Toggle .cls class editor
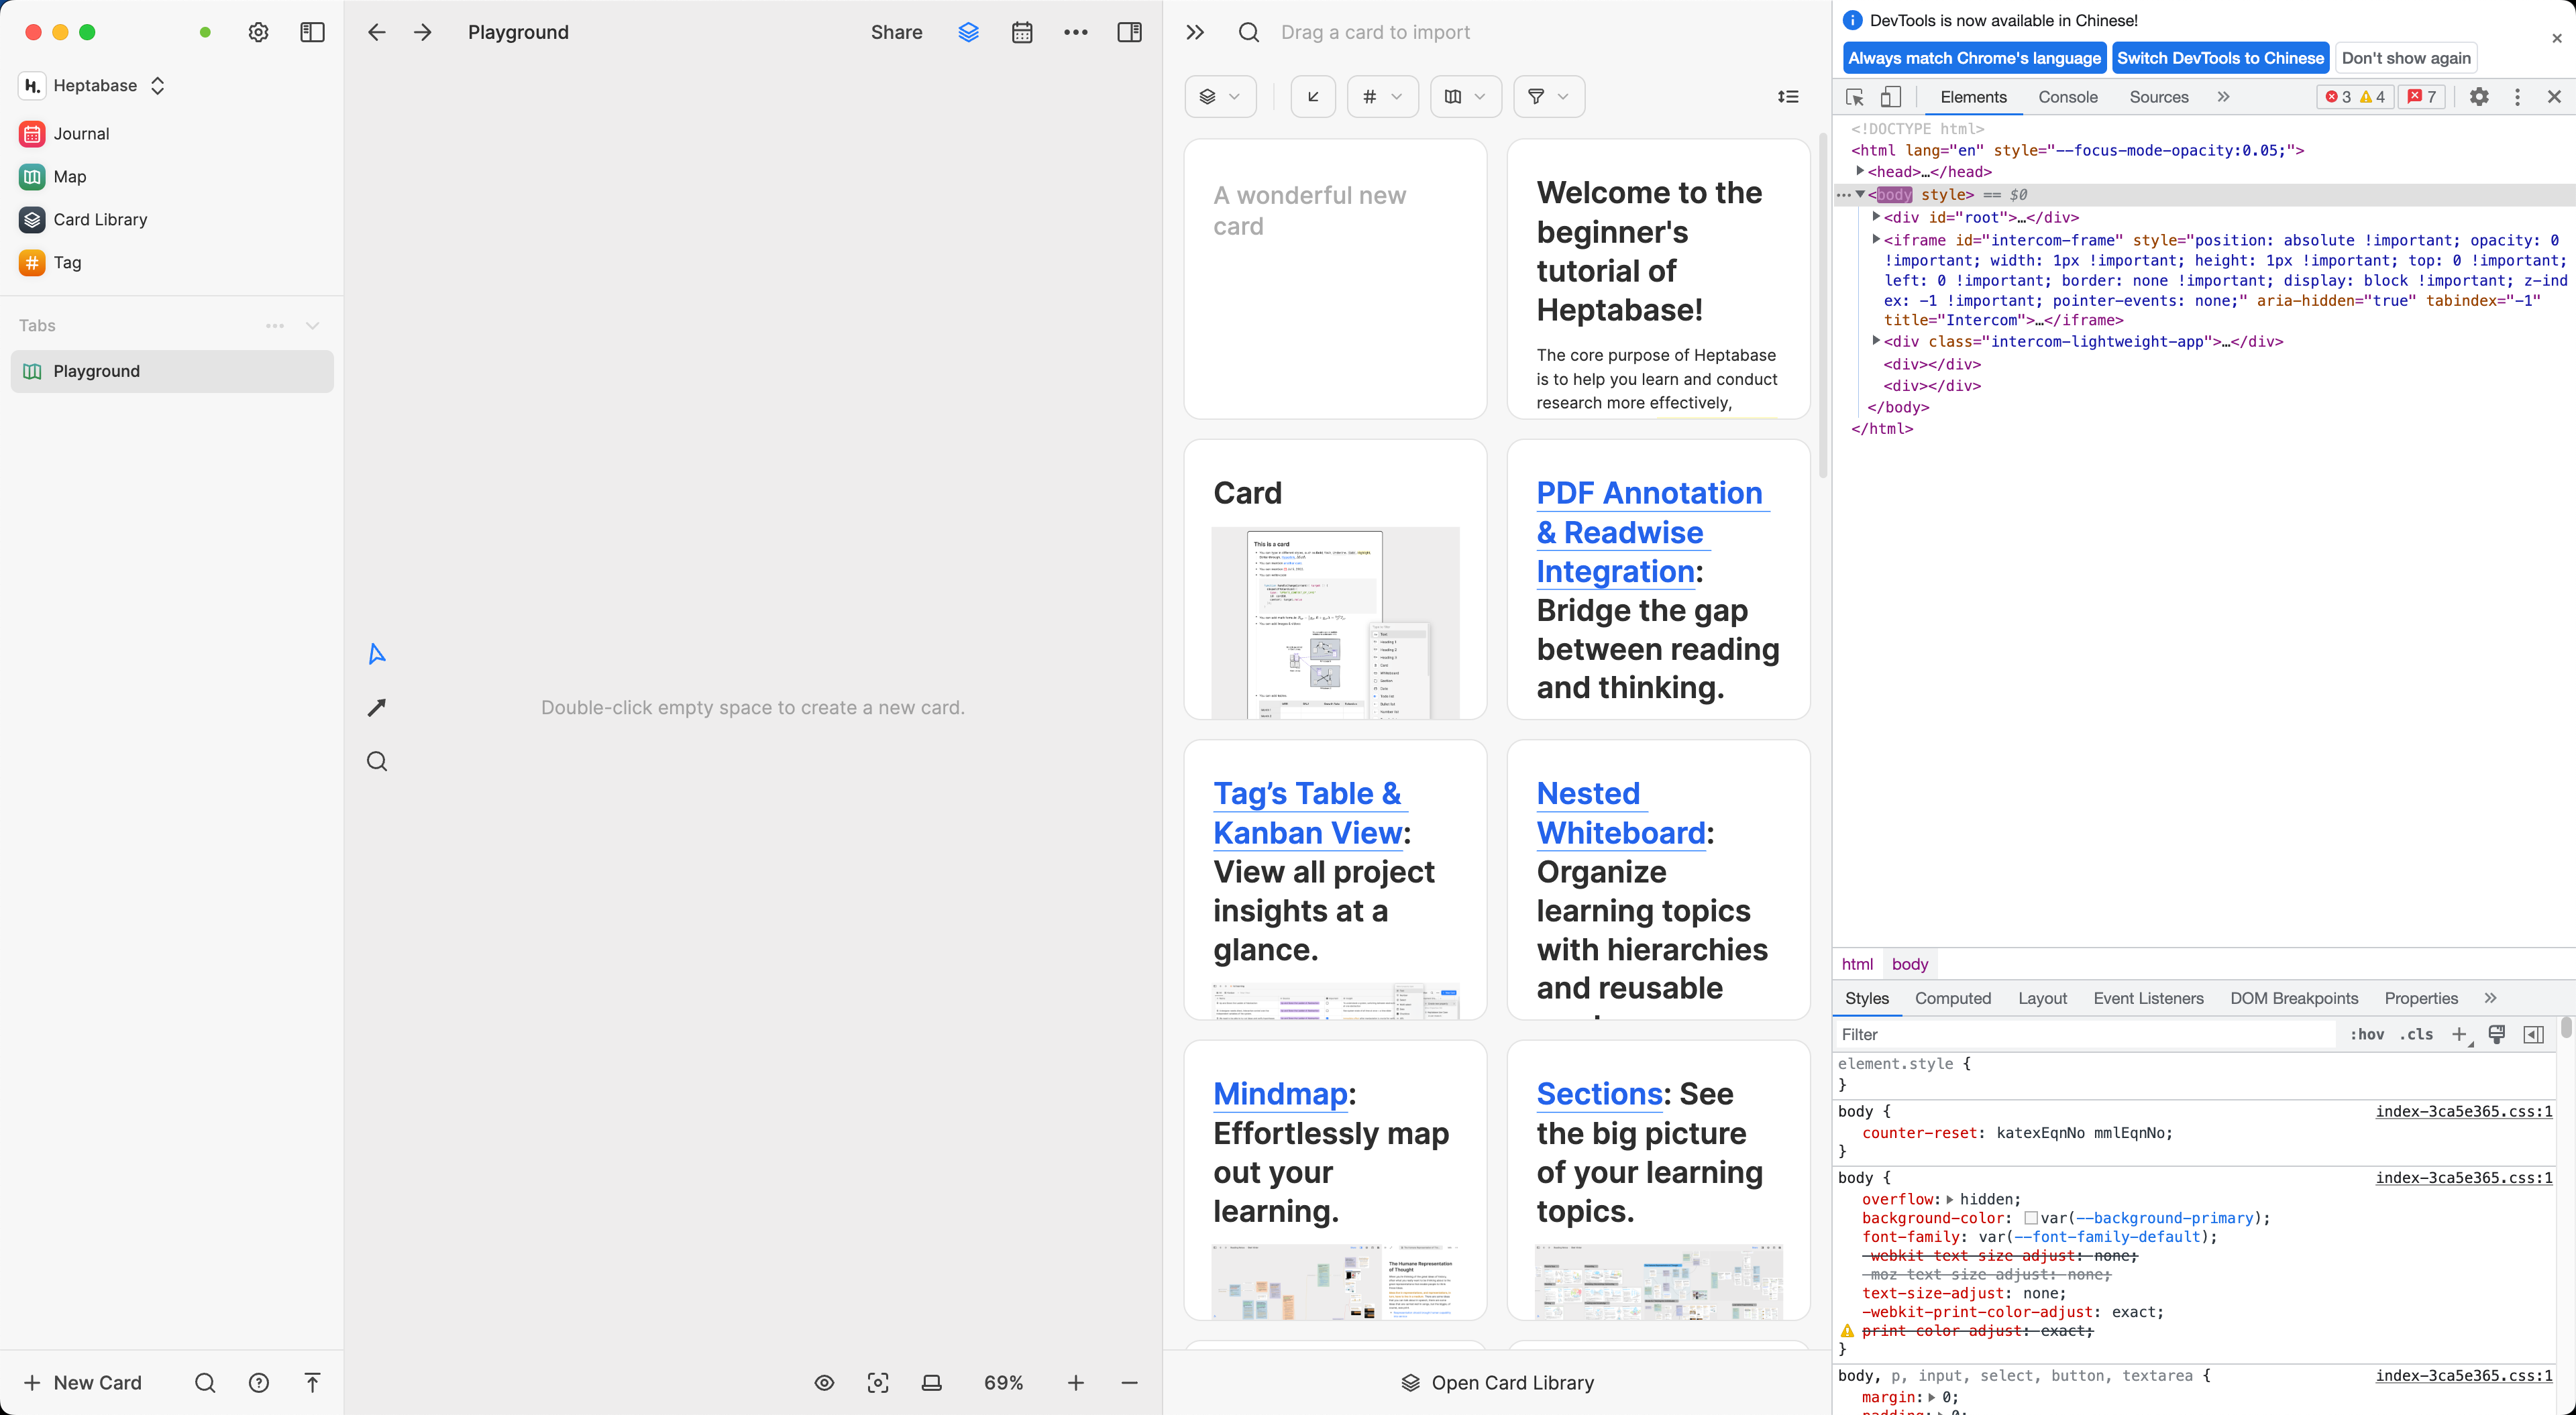 (x=2417, y=1034)
